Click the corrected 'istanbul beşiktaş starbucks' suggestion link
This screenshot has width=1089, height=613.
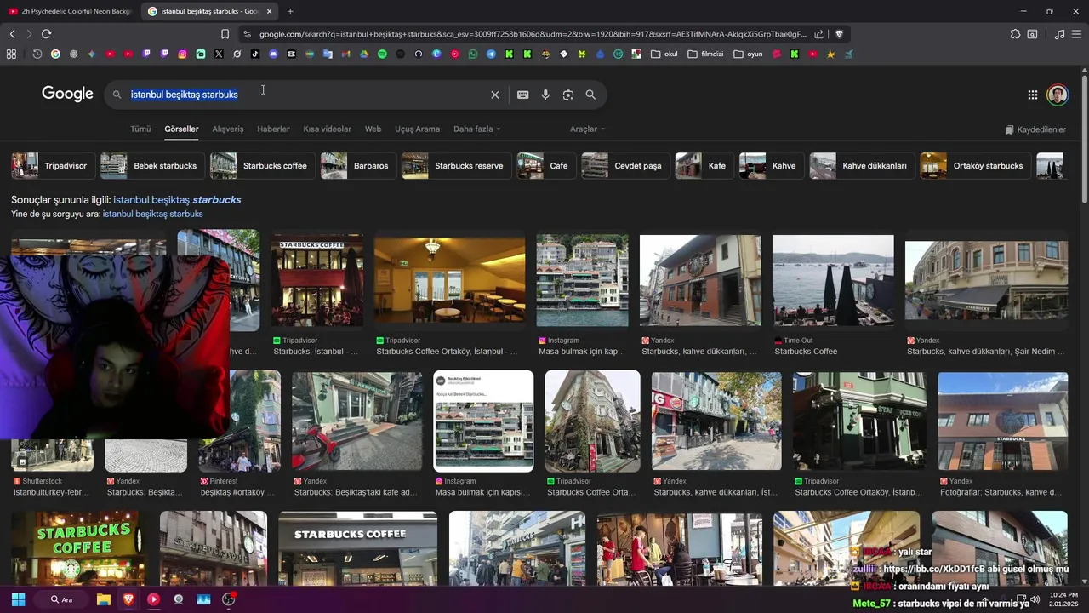(x=177, y=199)
